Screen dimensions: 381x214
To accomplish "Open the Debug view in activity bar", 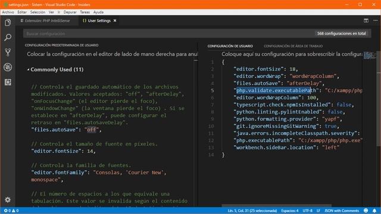I will click(8, 67).
